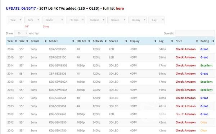Open the Refresh filter dropdown
The image size is (216, 134).
tap(96, 20)
